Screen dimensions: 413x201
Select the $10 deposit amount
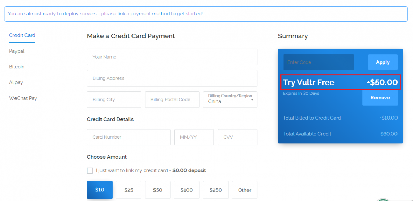tap(99, 190)
